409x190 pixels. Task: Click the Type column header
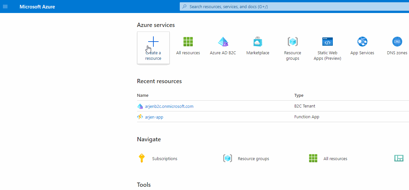click(299, 95)
